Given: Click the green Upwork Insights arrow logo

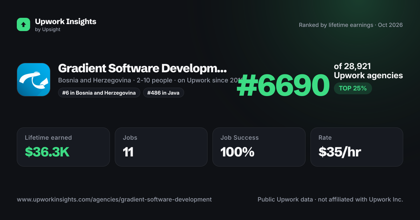Looking at the screenshot, I should click(23, 24).
